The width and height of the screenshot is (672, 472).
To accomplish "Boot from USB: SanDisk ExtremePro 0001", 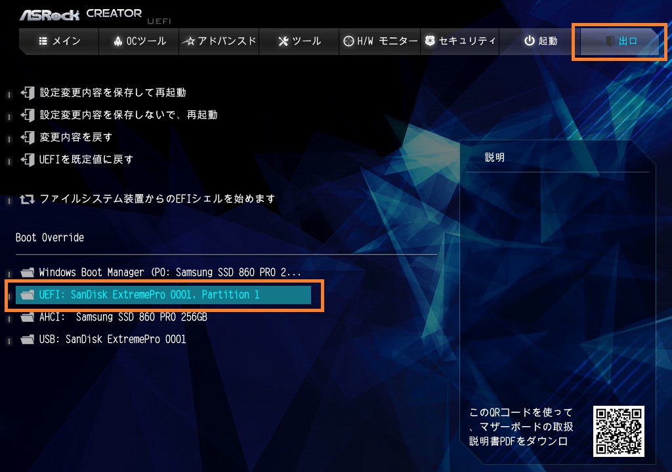I will click(x=113, y=339).
